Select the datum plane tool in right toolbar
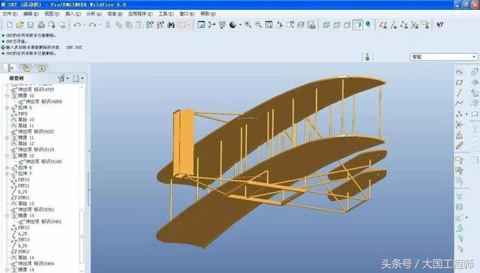The width and height of the screenshot is (480, 273). coord(459,82)
